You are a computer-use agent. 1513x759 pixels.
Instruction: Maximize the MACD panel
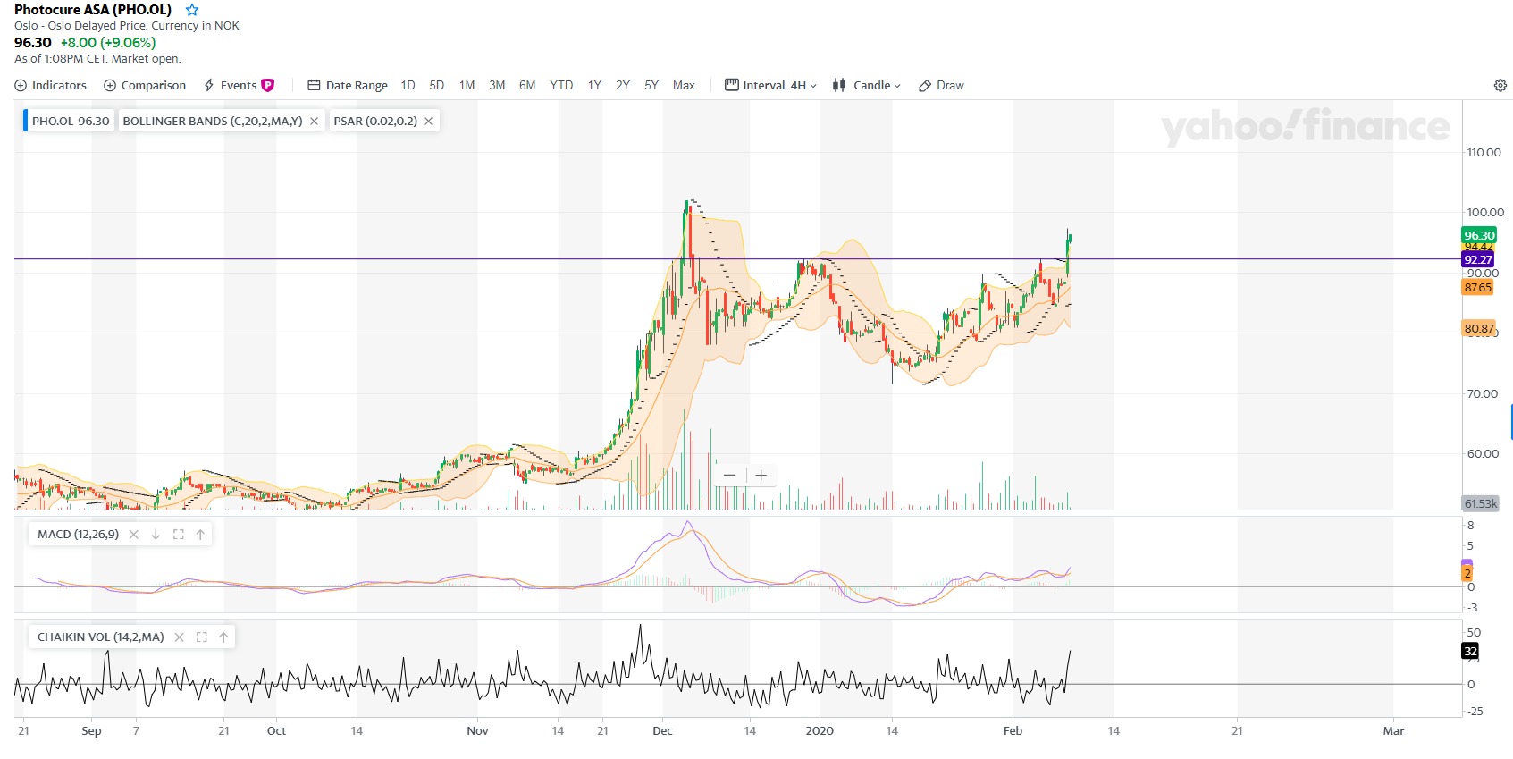178,535
